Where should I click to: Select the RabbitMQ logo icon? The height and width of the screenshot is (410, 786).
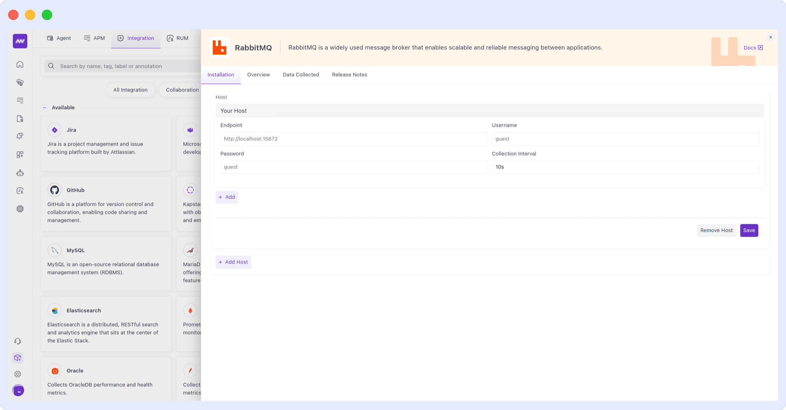click(x=220, y=47)
